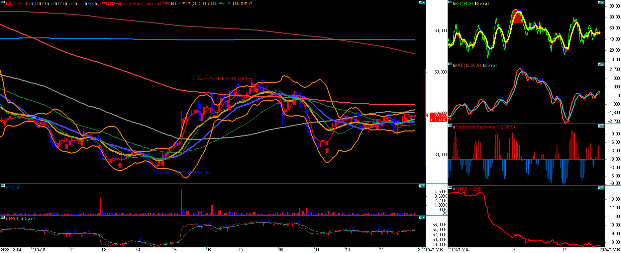
Task: Maximize the 외국인 소진율 panel
Action: [599, 188]
